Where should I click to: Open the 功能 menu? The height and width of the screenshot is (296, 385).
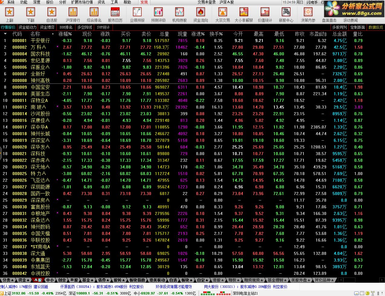click(24, 2)
